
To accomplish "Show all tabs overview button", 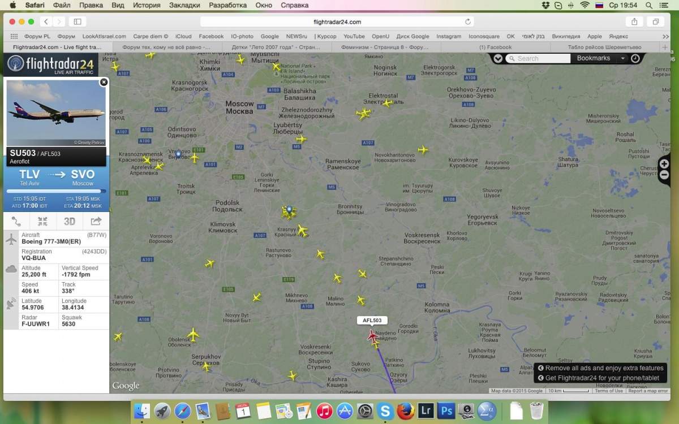I will 656,21.
